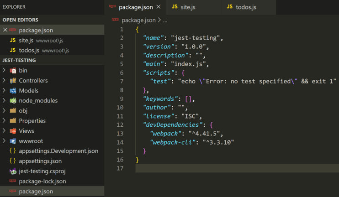Viewport: 339px width, 197px height.
Task: Open todos.js in Open Editors list
Action: (52, 50)
